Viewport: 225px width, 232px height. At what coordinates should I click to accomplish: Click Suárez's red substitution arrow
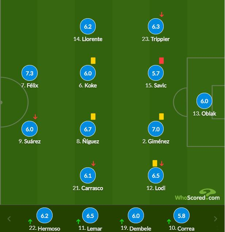coord(35,117)
